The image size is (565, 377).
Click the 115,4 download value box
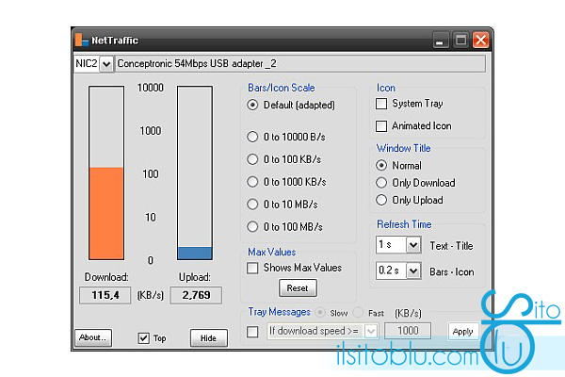click(105, 295)
